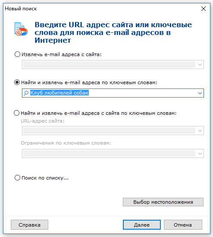Click the Далее button
Screen dimensions: 213x237
[142, 225]
